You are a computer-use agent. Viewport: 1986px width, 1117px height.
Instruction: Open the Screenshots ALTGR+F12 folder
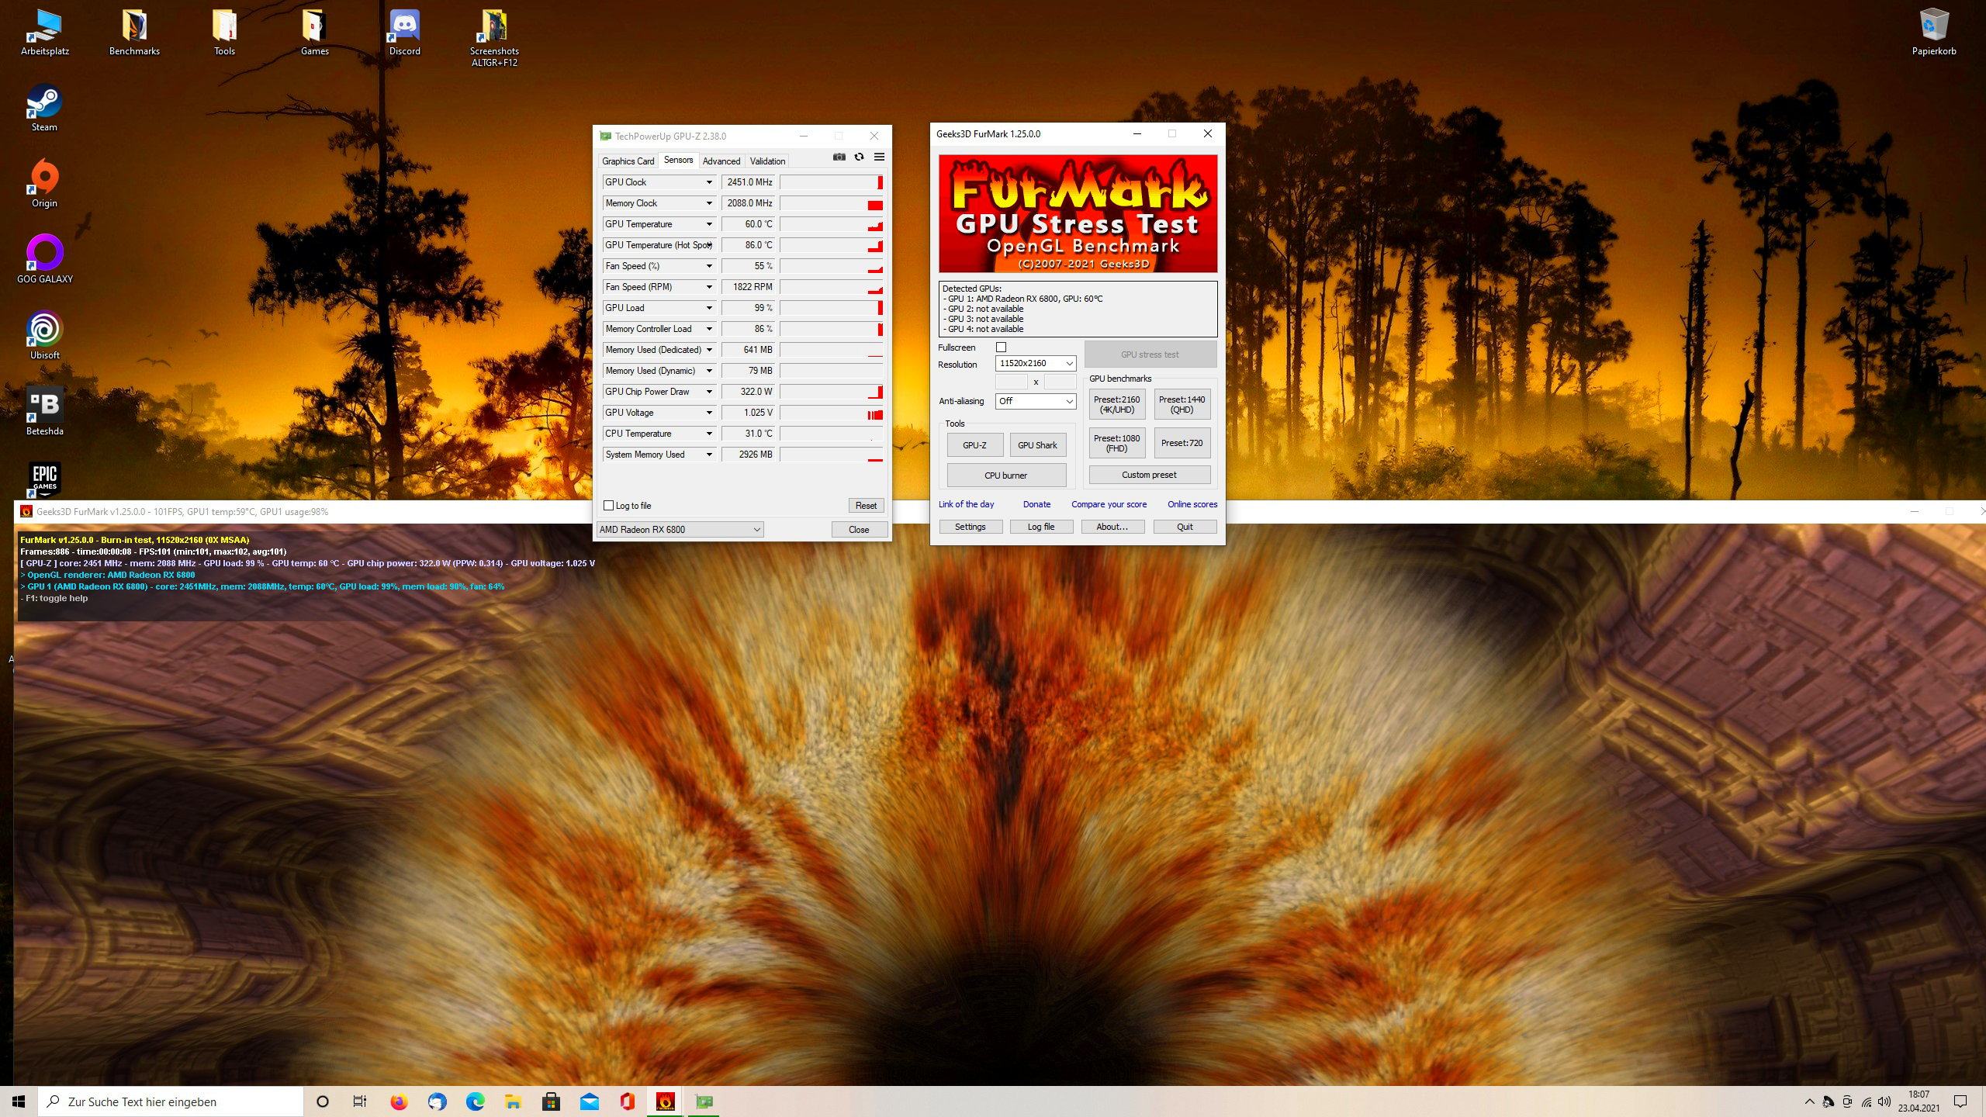[494, 37]
